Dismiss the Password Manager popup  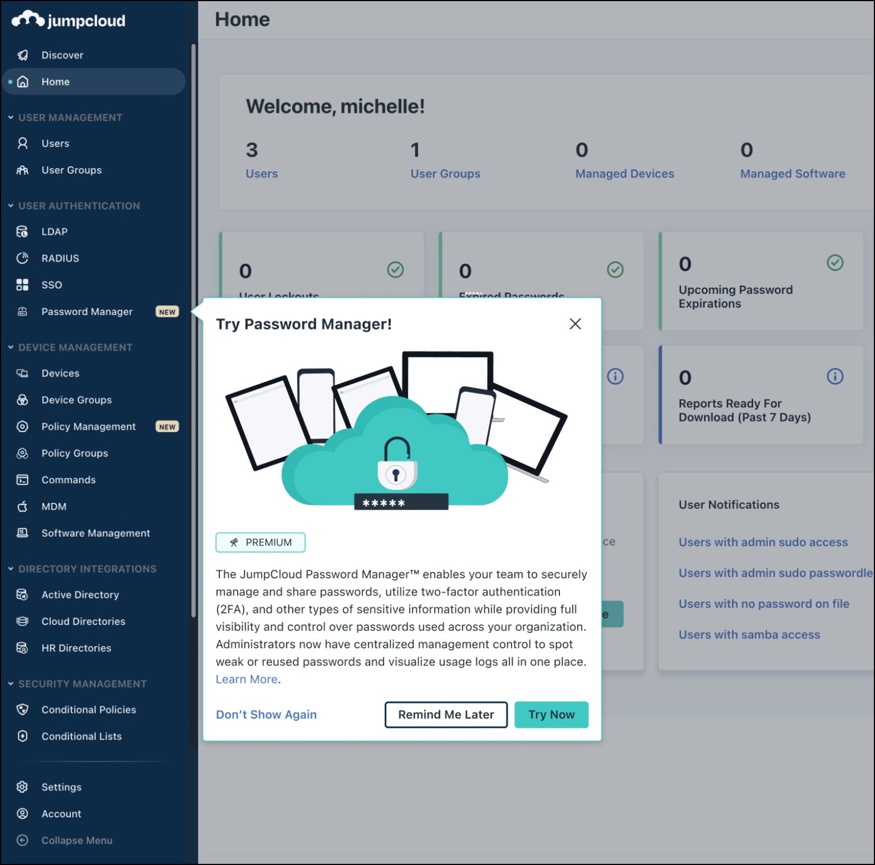tap(575, 324)
